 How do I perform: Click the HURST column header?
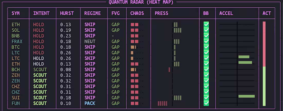pos(67,13)
